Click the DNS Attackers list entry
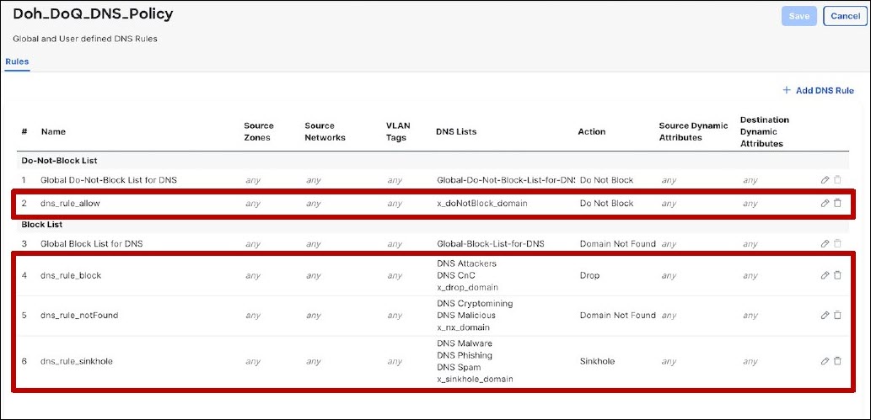Image resolution: width=871 pixels, height=420 pixels. 466,263
